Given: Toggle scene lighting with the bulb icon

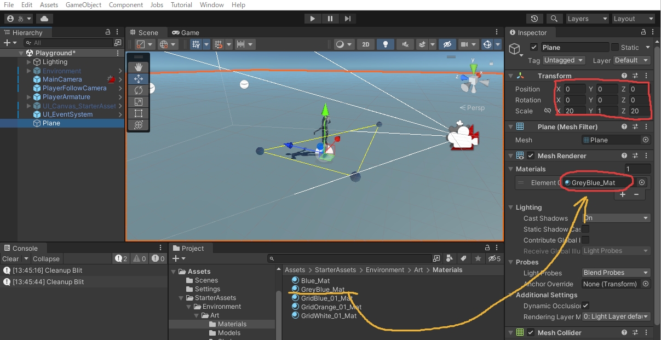Looking at the screenshot, I should coord(385,44).
